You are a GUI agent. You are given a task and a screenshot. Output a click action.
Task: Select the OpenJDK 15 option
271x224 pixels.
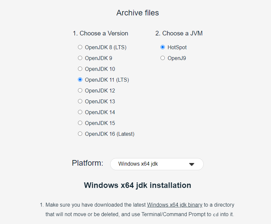(x=80, y=123)
